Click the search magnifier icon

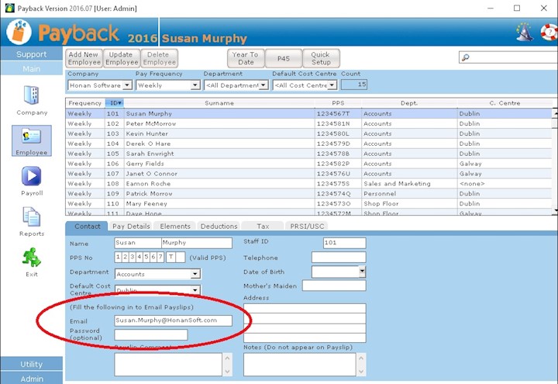[x=465, y=57]
